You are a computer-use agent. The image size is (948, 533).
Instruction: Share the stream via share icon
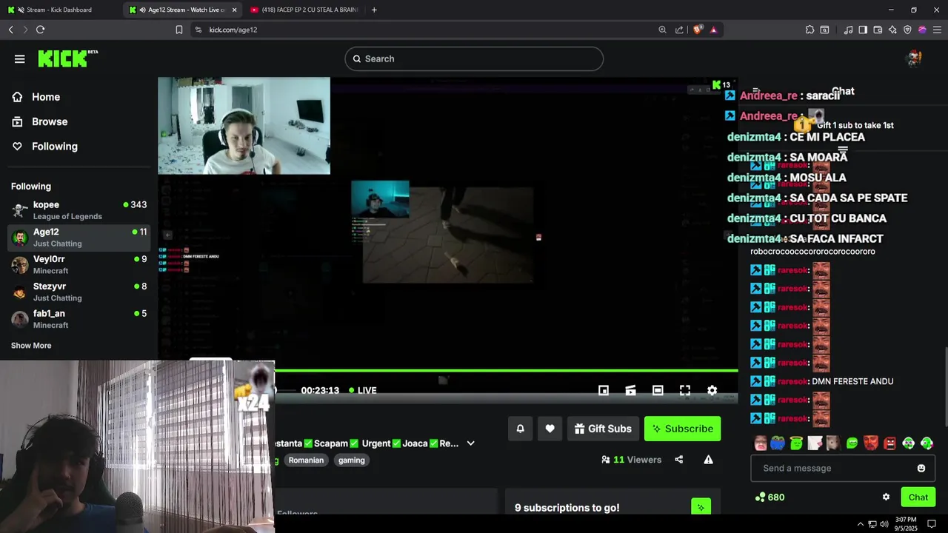pos(678,460)
